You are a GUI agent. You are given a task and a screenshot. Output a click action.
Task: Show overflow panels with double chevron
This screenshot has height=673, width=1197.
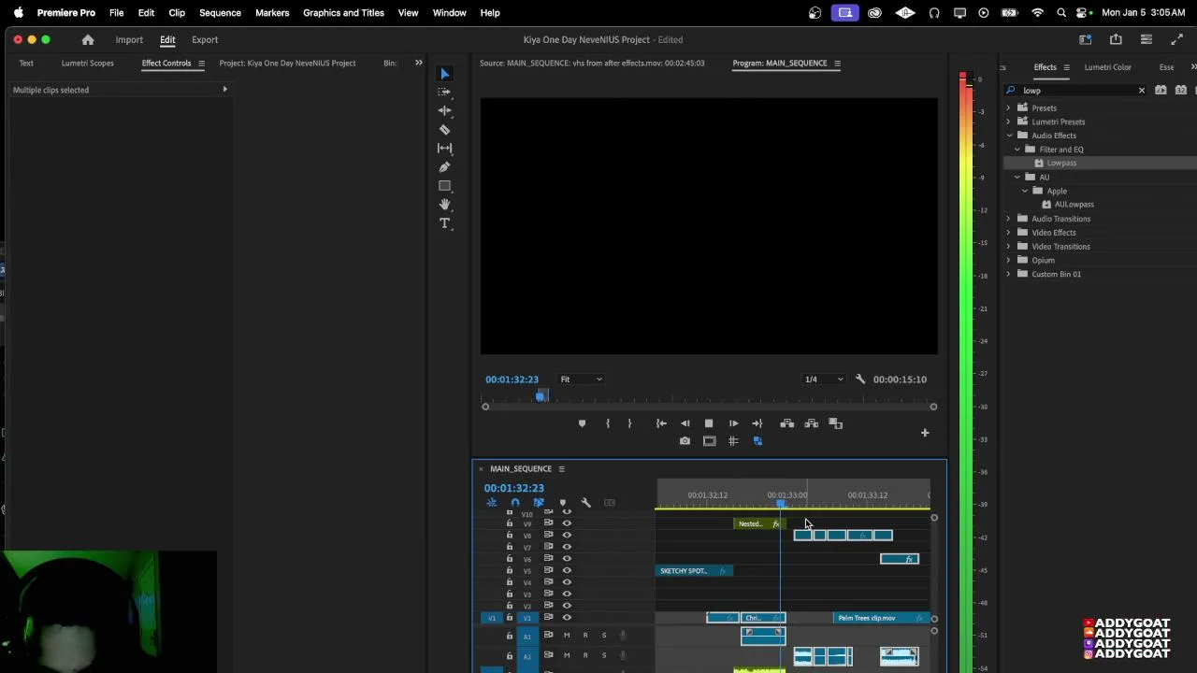point(418,63)
